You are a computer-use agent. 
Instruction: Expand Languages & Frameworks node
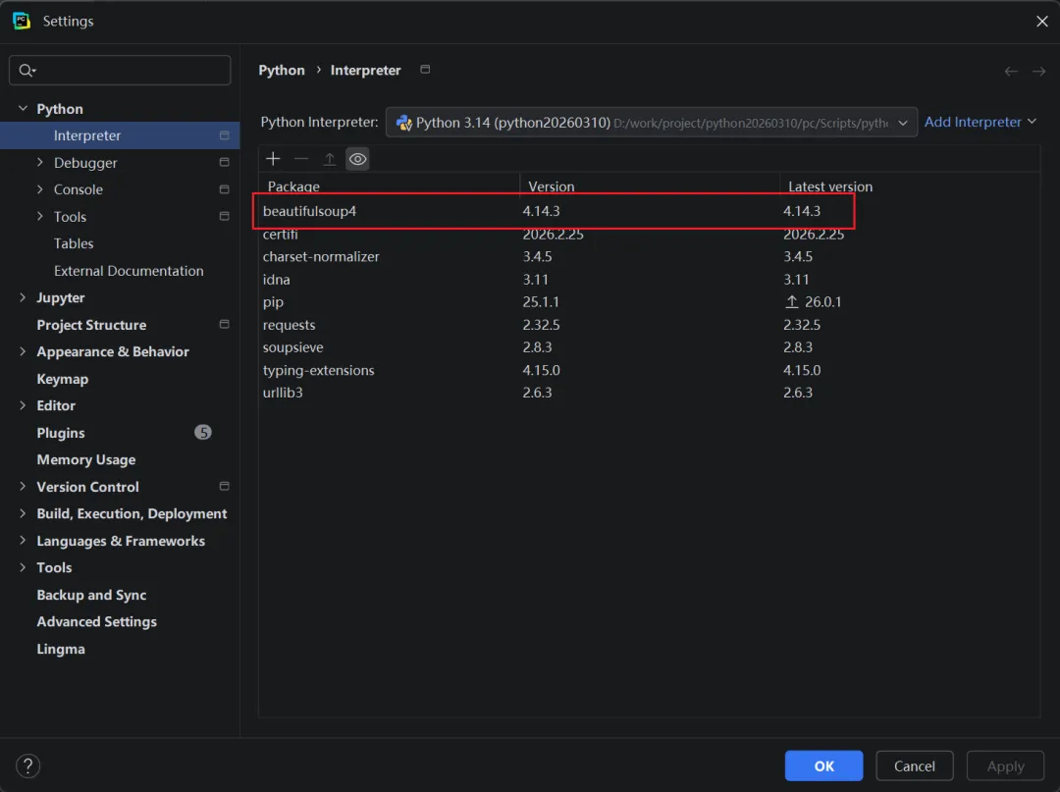[23, 541]
